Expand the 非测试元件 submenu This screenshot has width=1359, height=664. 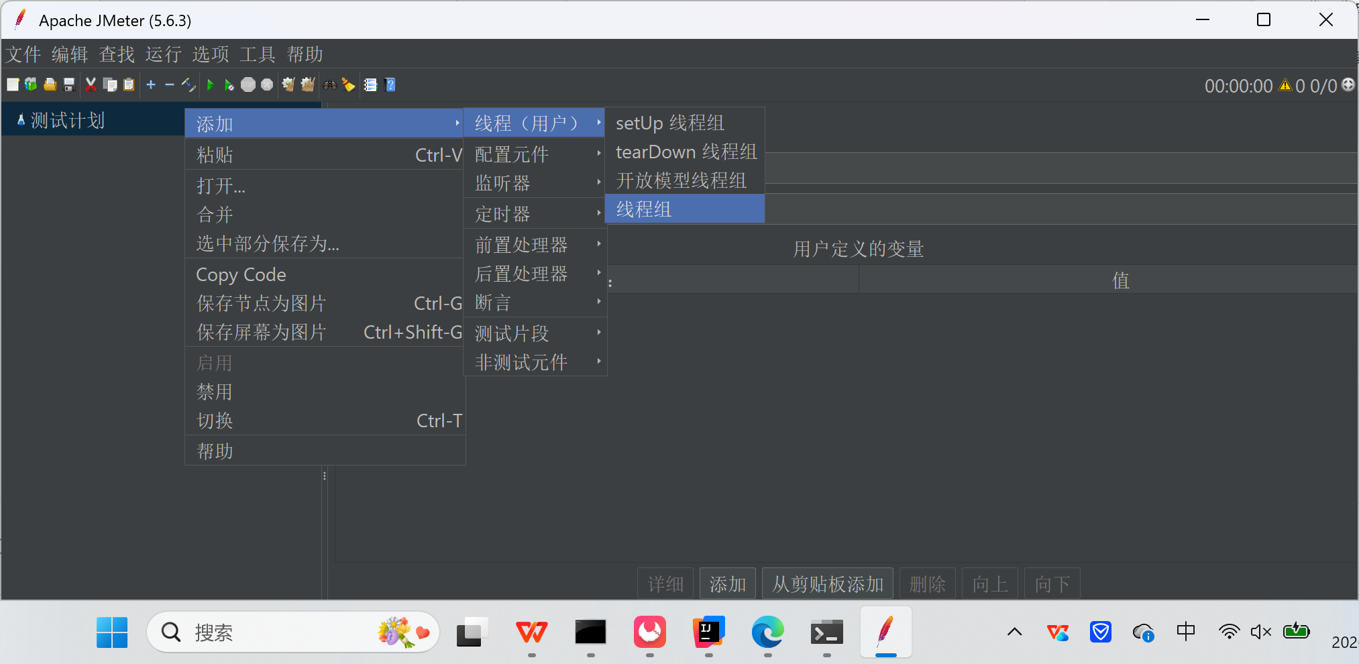535,362
